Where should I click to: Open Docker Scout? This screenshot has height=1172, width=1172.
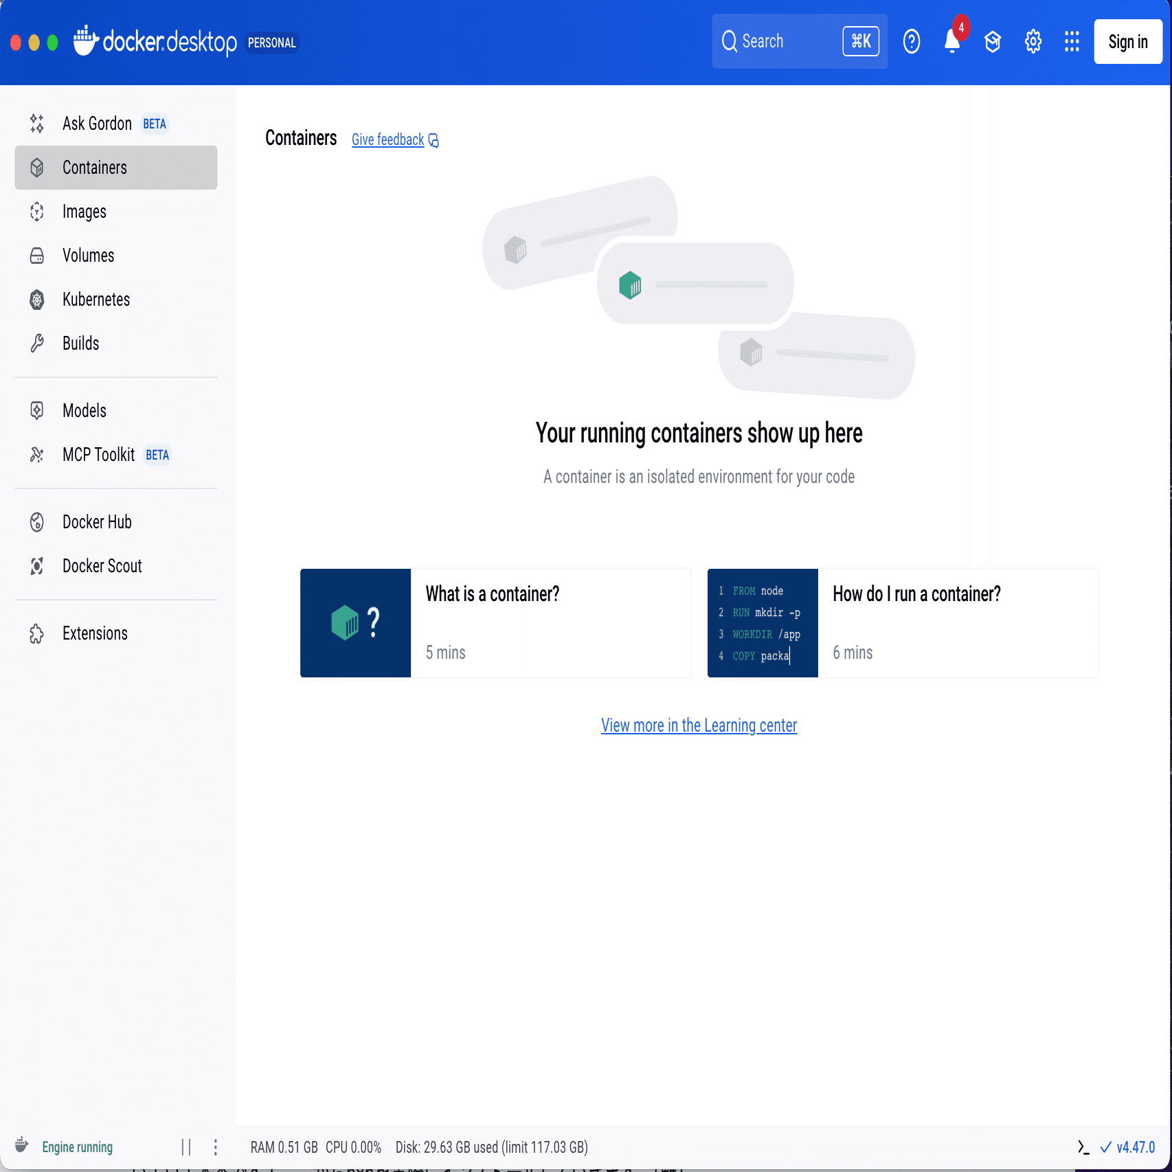click(x=116, y=566)
